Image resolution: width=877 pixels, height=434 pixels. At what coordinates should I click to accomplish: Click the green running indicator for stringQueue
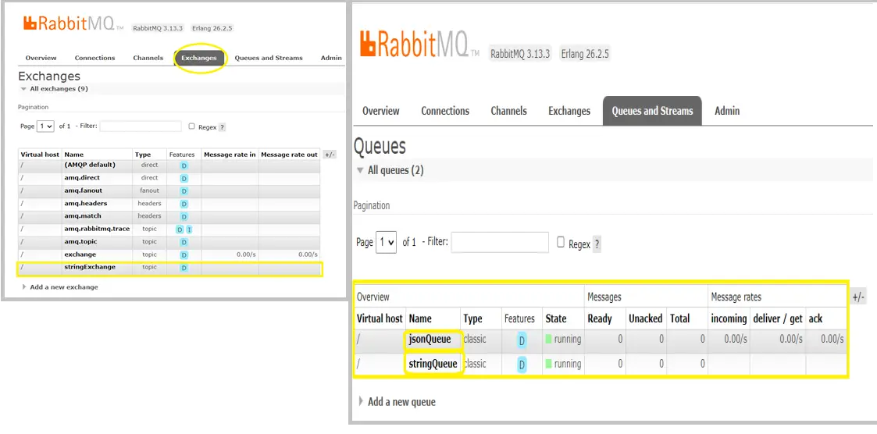[548, 364]
